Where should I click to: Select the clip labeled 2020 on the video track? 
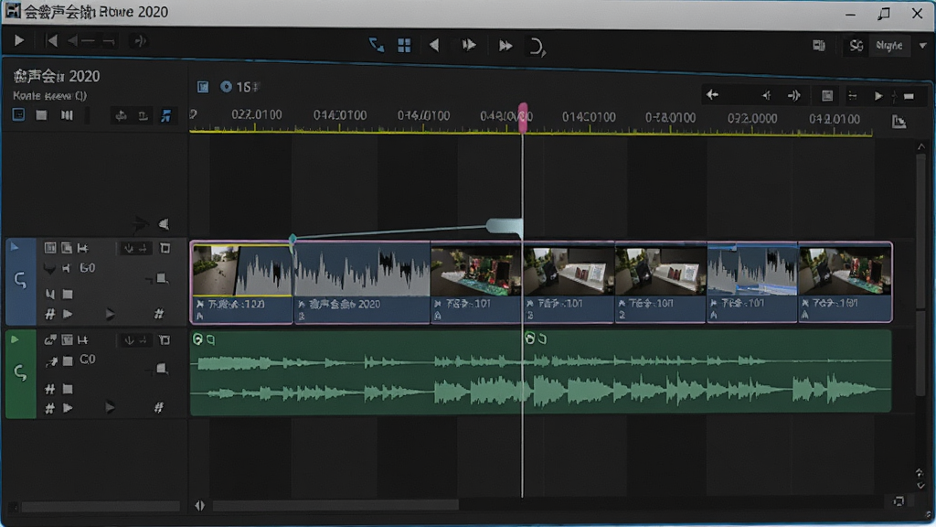(362, 283)
